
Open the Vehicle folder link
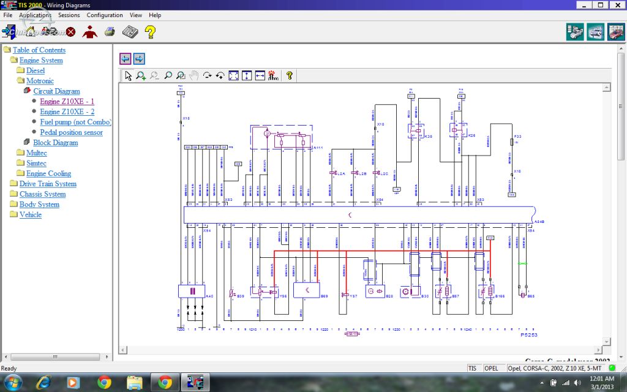31,215
